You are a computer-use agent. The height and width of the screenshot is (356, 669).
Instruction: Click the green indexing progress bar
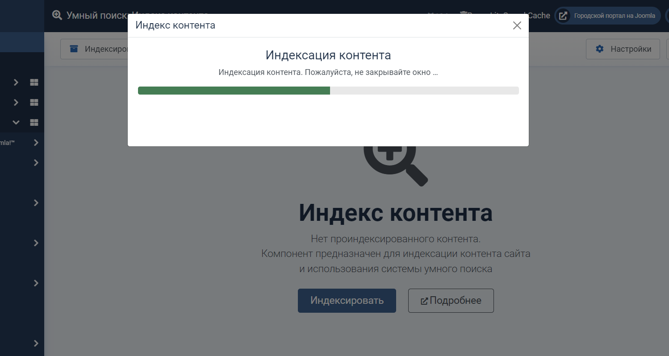pos(234,91)
